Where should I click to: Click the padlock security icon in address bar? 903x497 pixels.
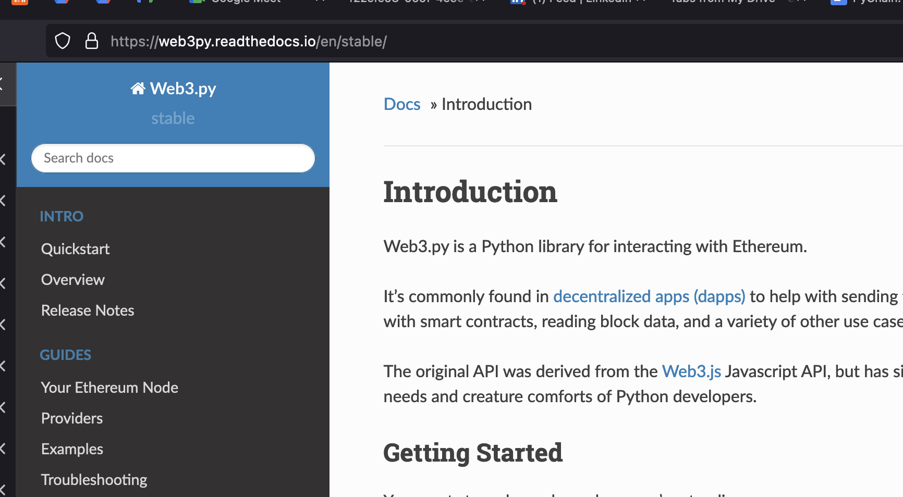tap(92, 41)
